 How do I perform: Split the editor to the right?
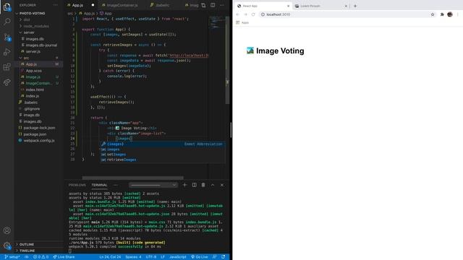tap(213, 5)
